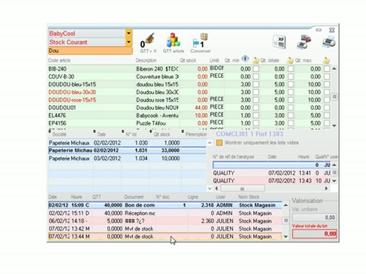
Task: Select the COUV-B-30 article row
Action: [189, 76]
